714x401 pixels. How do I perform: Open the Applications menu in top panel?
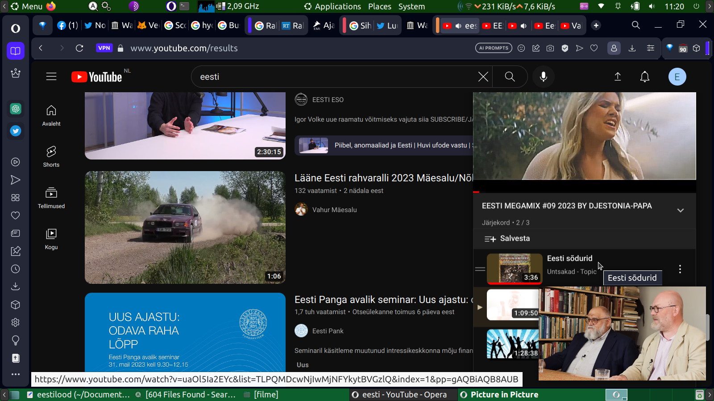click(x=332, y=6)
